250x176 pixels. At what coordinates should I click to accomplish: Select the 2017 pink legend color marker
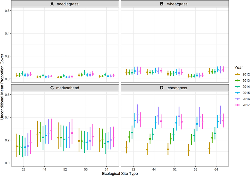point(237,105)
